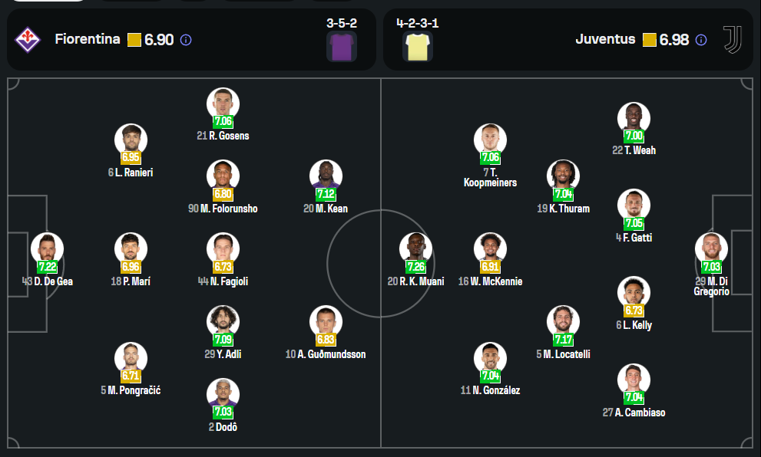Select the 10 A. Guðmundsson name label
This screenshot has height=457, width=761.
point(326,354)
